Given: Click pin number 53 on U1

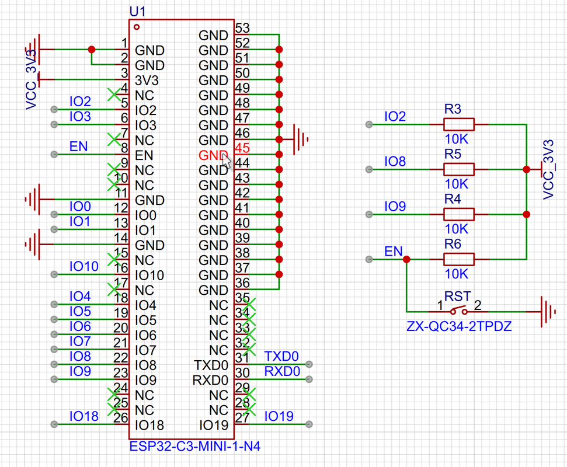Looking at the screenshot, I should click(242, 28).
